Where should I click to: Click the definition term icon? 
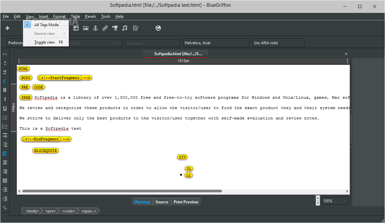pos(5,136)
